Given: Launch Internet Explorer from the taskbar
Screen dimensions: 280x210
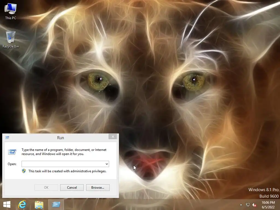Looking at the screenshot, I should tap(22, 205).
